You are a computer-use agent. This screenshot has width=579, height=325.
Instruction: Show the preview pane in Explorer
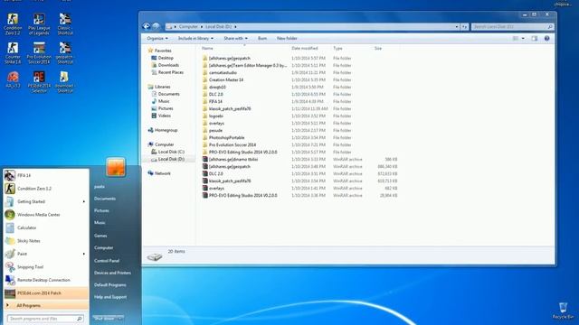(x=535, y=38)
